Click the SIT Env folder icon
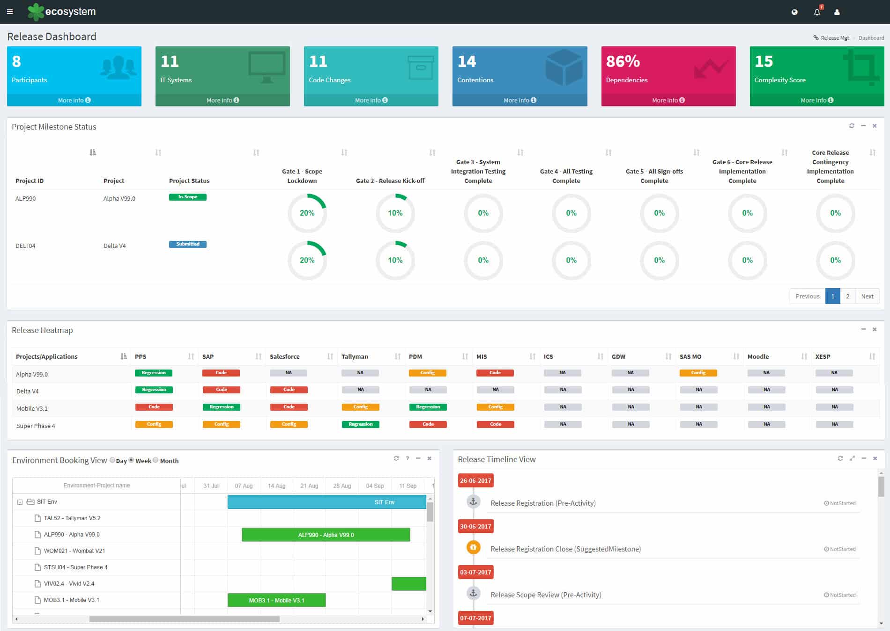890x631 pixels. 30,502
